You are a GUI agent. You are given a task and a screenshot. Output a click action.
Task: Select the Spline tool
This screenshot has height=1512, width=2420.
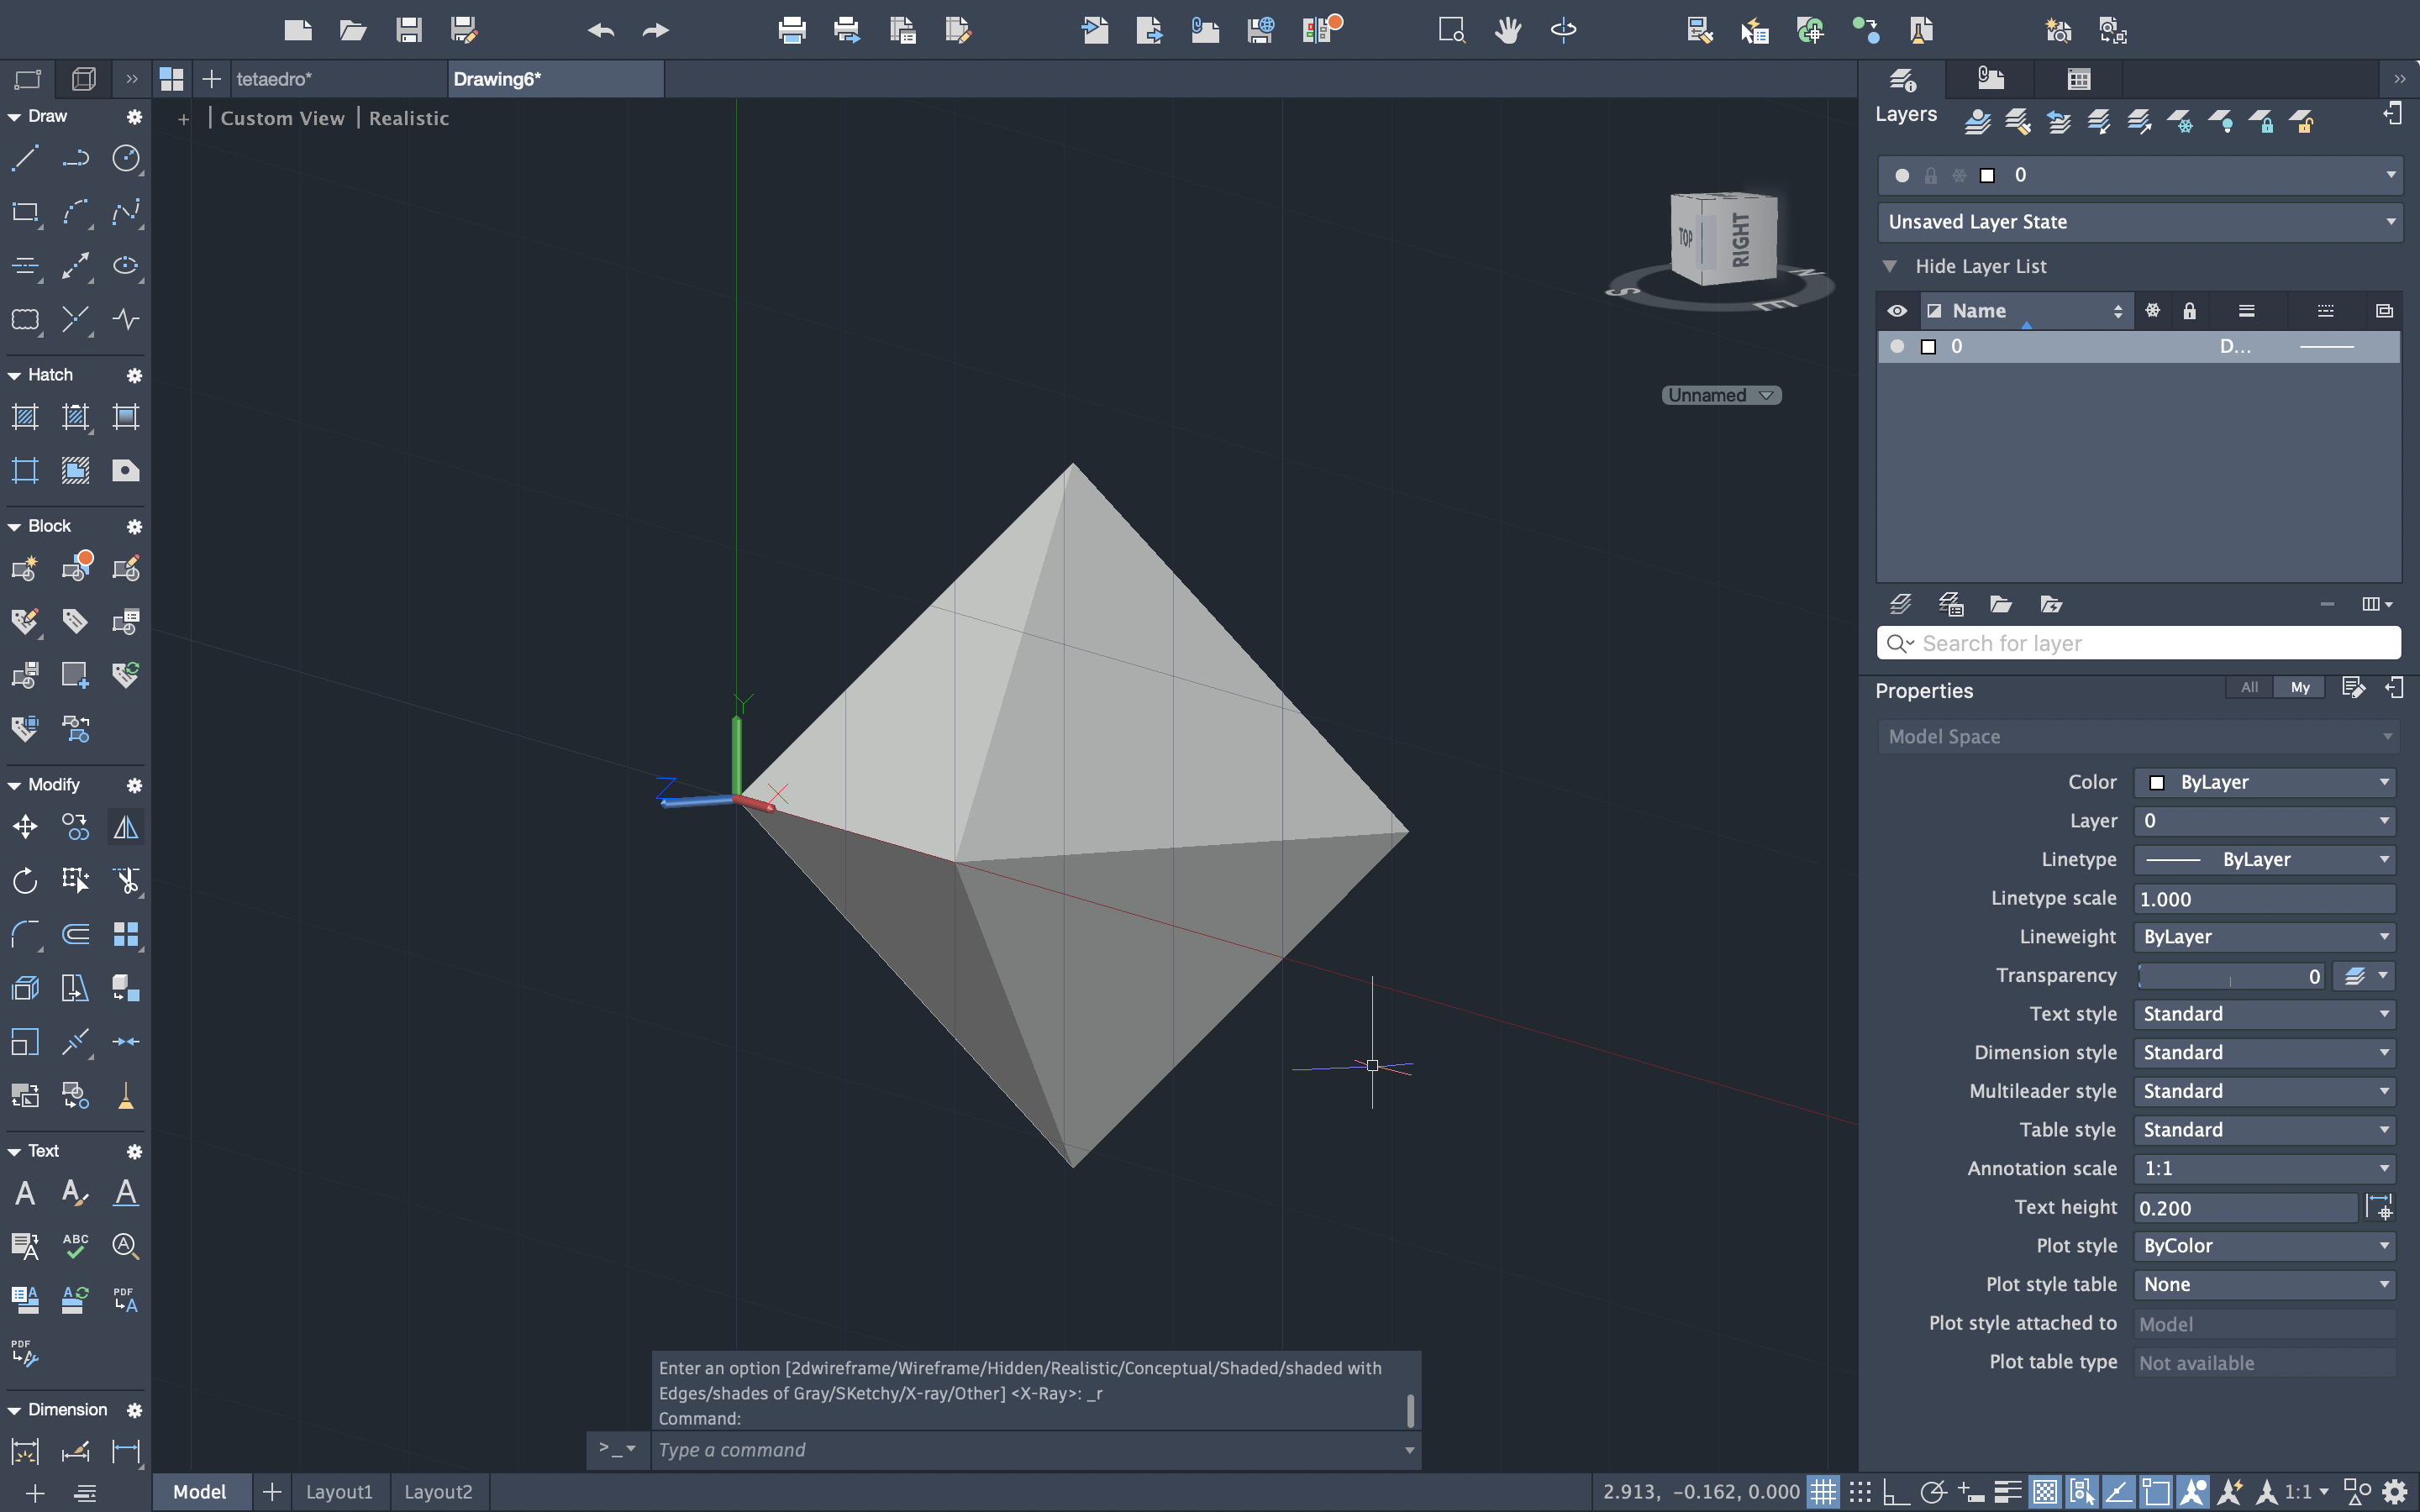tap(126, 212)
